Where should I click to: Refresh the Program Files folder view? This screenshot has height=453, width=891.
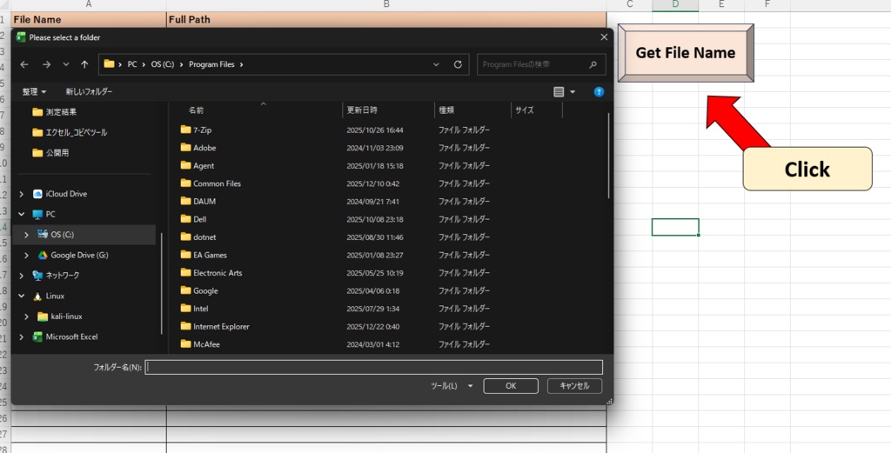(458, 64)
